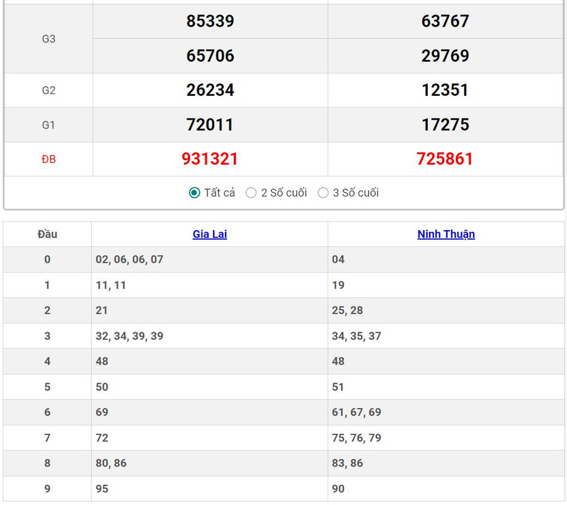Click Ninh Thuận cell '61, 67, 69'
Screen dimensions: 567x505
(357, 412)
